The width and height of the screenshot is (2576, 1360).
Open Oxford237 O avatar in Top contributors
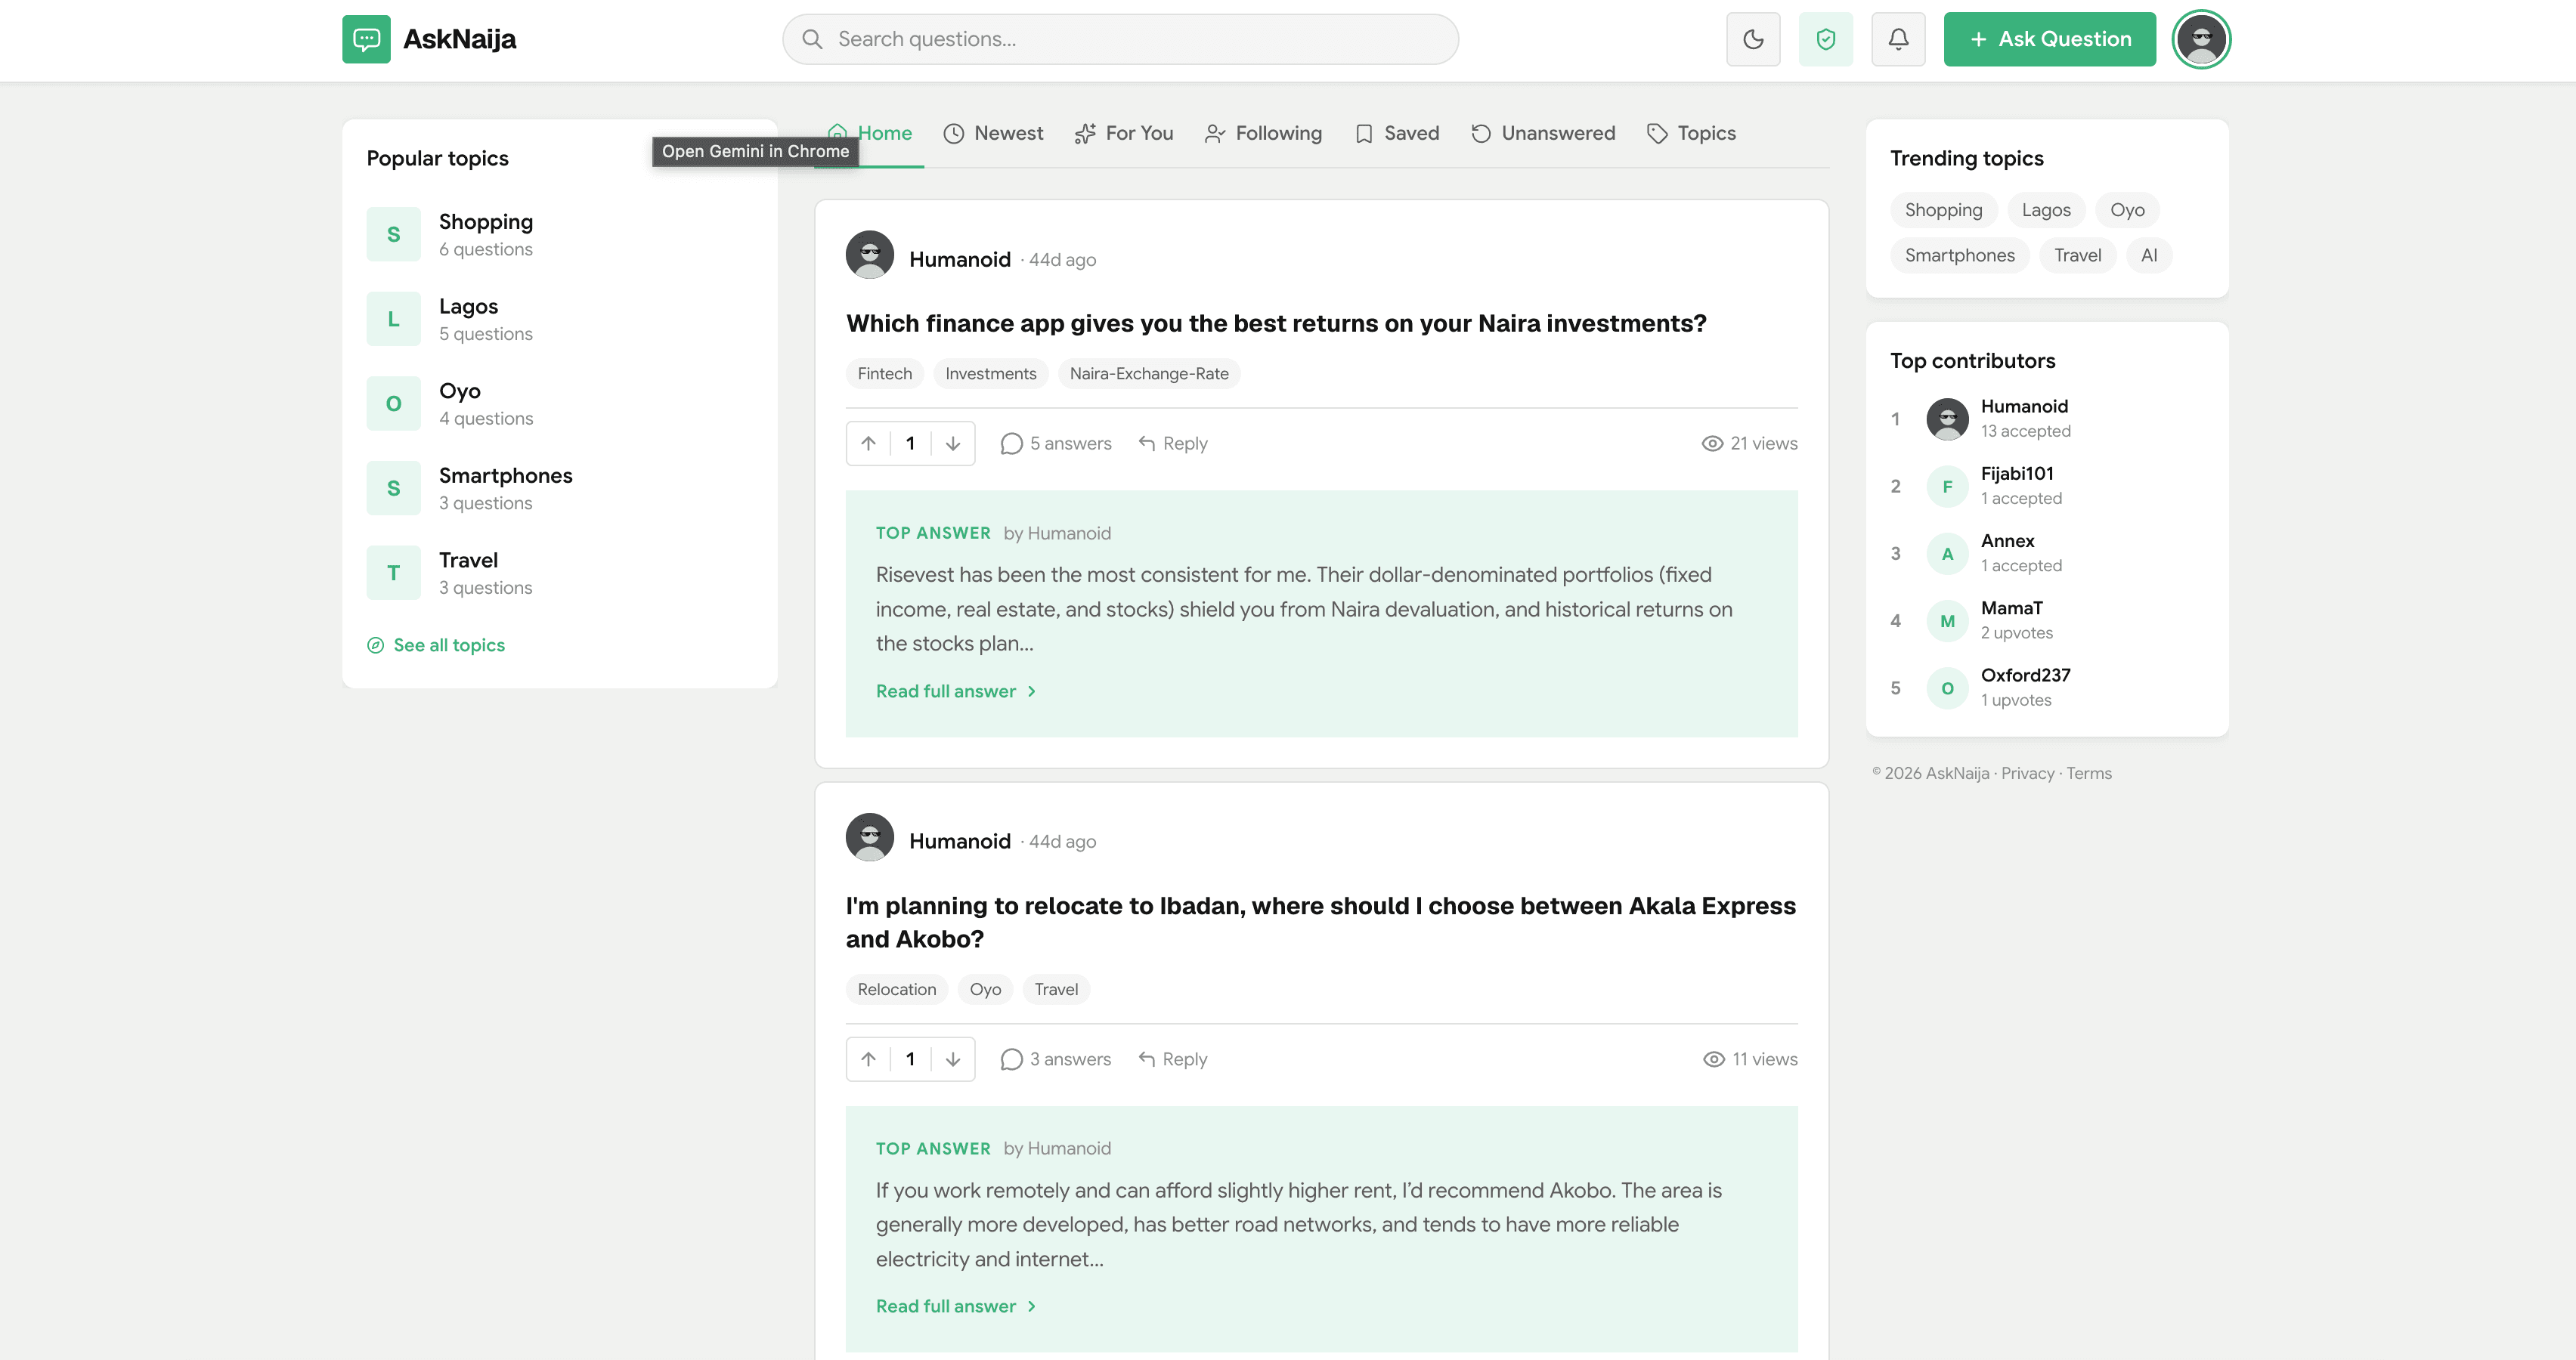(1947, 688)
